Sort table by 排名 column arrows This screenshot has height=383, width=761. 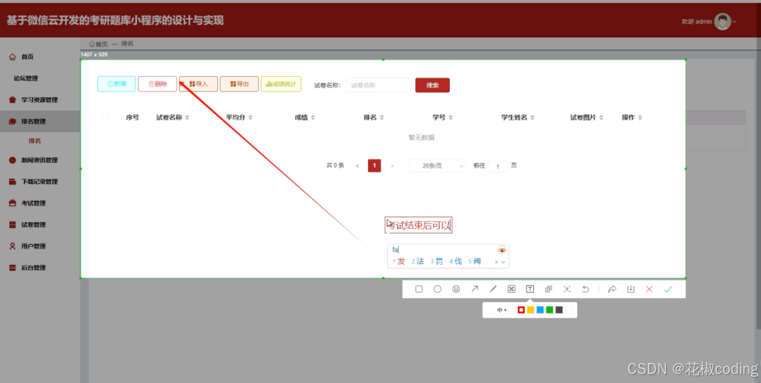382,118
